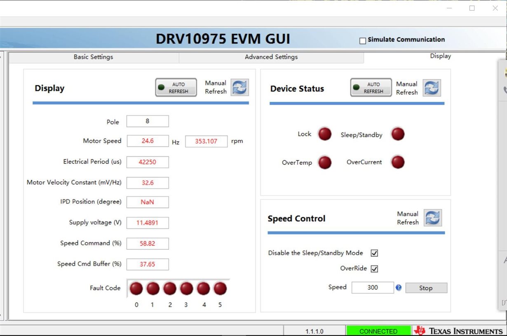Click the Motor Speed rpm field
The width and height of the screenshot is (507, 336).
tap(206, 141)
